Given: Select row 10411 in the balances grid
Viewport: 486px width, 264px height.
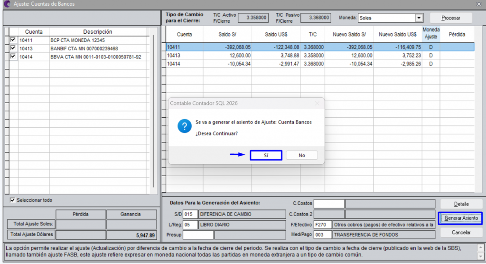Looking at the screenshot, I should point(320,47).
